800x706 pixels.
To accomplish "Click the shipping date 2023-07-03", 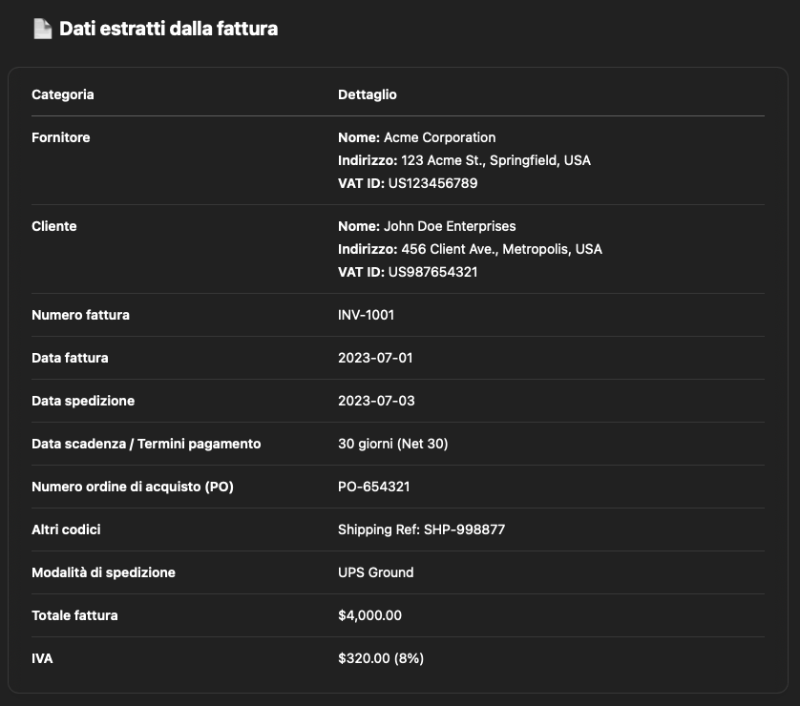I will tap(376, 401).
